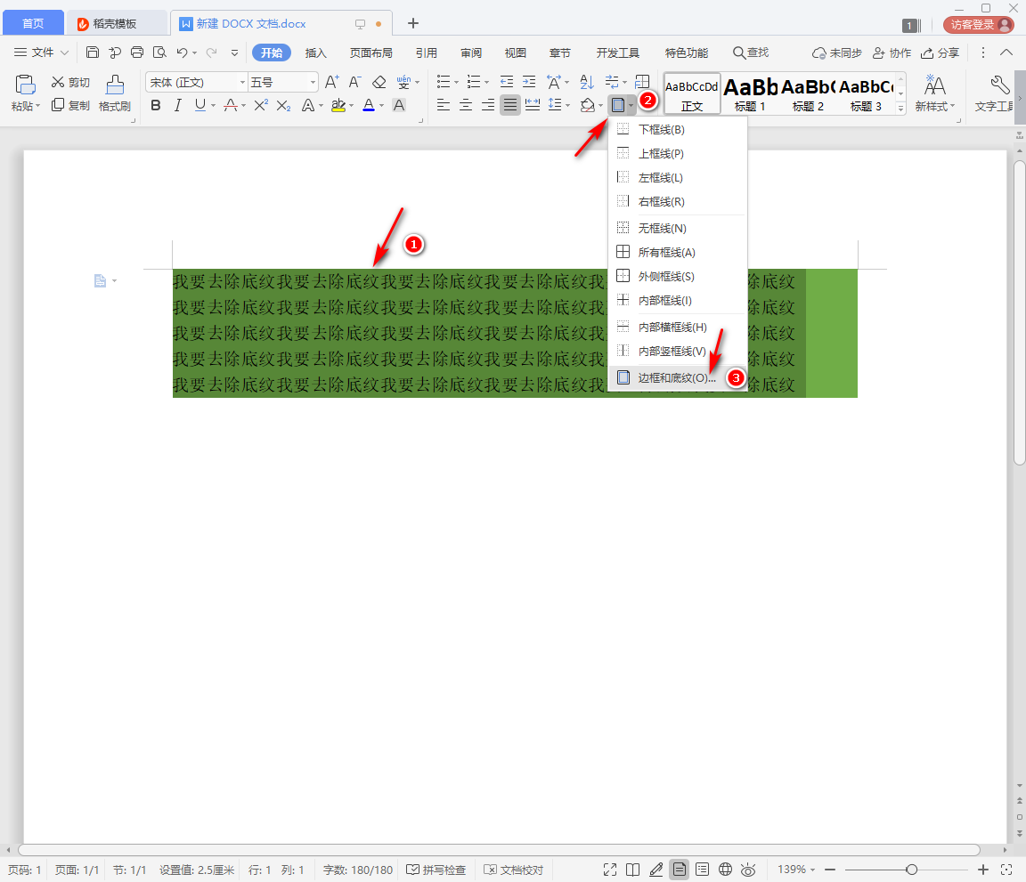This screenshot has height=882, width=1026.
Task: Expand the styles gallery arrow
Action: point(901,109)
